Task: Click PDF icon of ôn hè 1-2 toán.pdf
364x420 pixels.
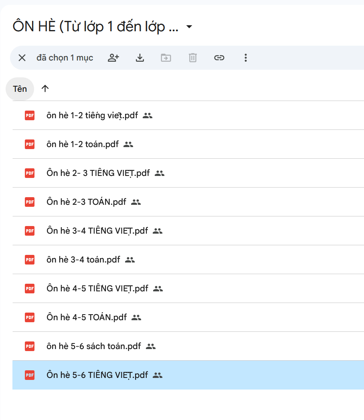Action: tap(30, 144)
